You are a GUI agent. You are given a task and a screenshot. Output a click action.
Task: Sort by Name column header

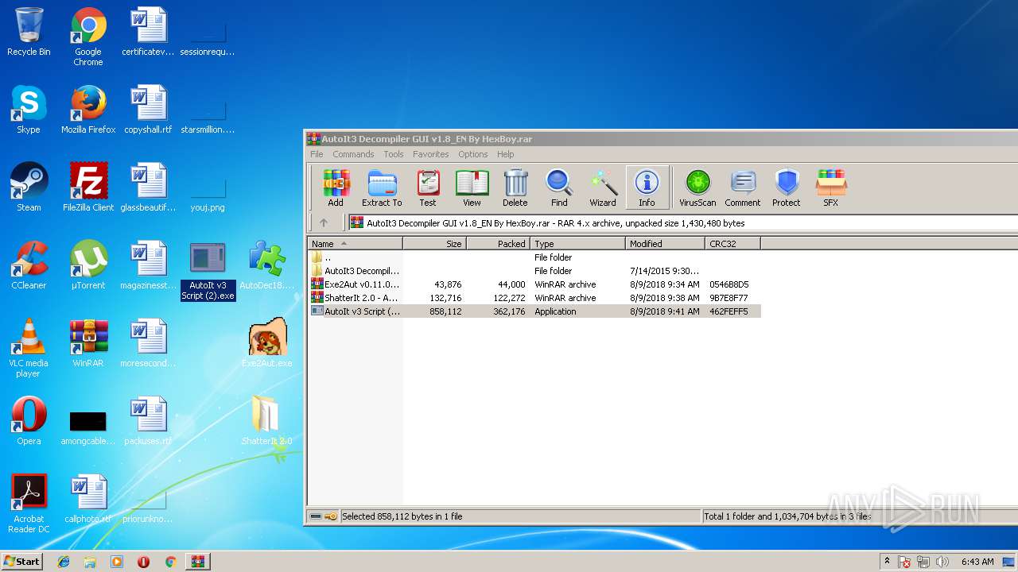[355, 244]
